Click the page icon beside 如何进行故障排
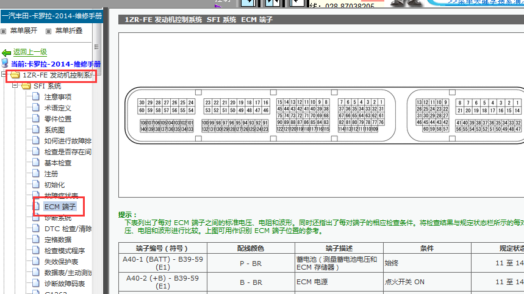The image size is (524, 294). [36, 141]
